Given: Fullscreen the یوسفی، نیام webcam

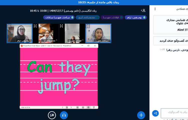Looking at the screenshot, I should point(9,26).
